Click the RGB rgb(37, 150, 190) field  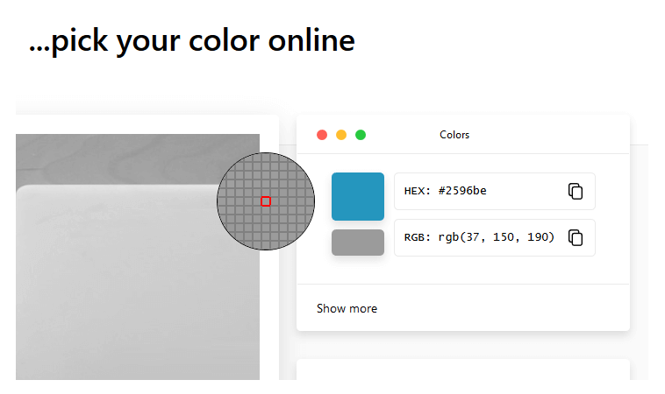pyautogui.click(x=495, y=237)
